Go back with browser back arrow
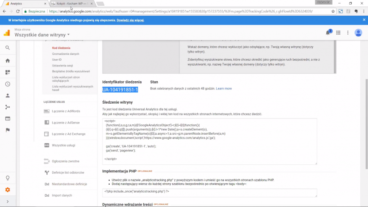Viewport: 368px width, 207px height. click(4, 11)
